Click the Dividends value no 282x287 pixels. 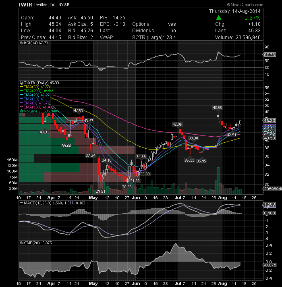(173, 31)
